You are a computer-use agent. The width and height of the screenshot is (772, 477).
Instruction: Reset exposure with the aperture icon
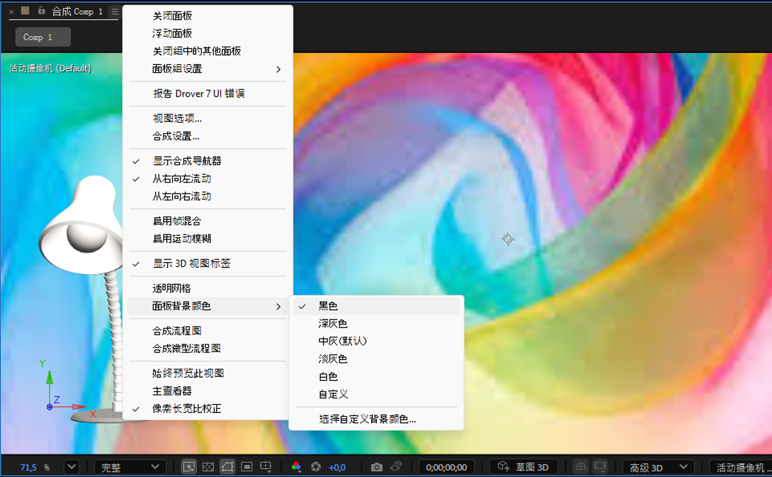[x=316, y=466]
